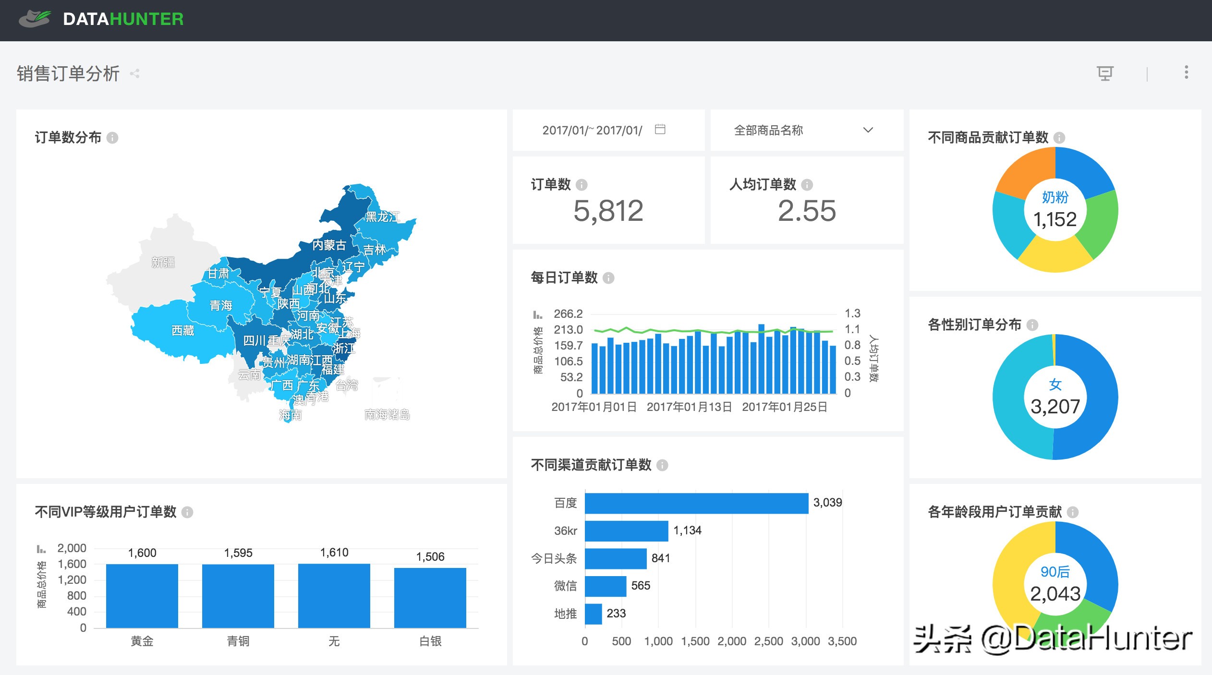
Task: Open the three-dot options menu at top right
Action: 1186,73
